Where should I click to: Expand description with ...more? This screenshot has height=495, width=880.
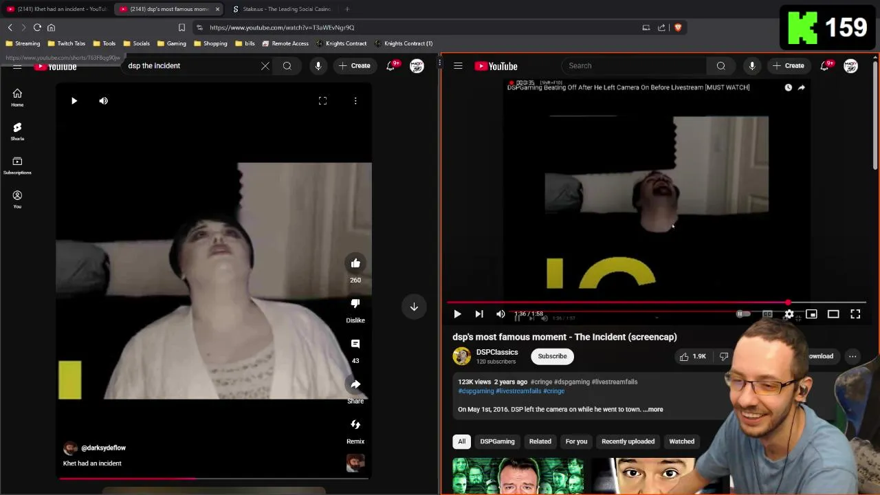pyautogui.click(x=653, y=409)
